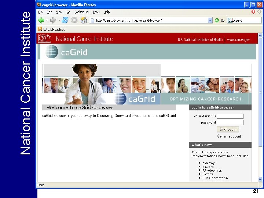Click the Welcome to caGrid-browser heading
This screenshot has height=198, width=264.
coord(80,107)
